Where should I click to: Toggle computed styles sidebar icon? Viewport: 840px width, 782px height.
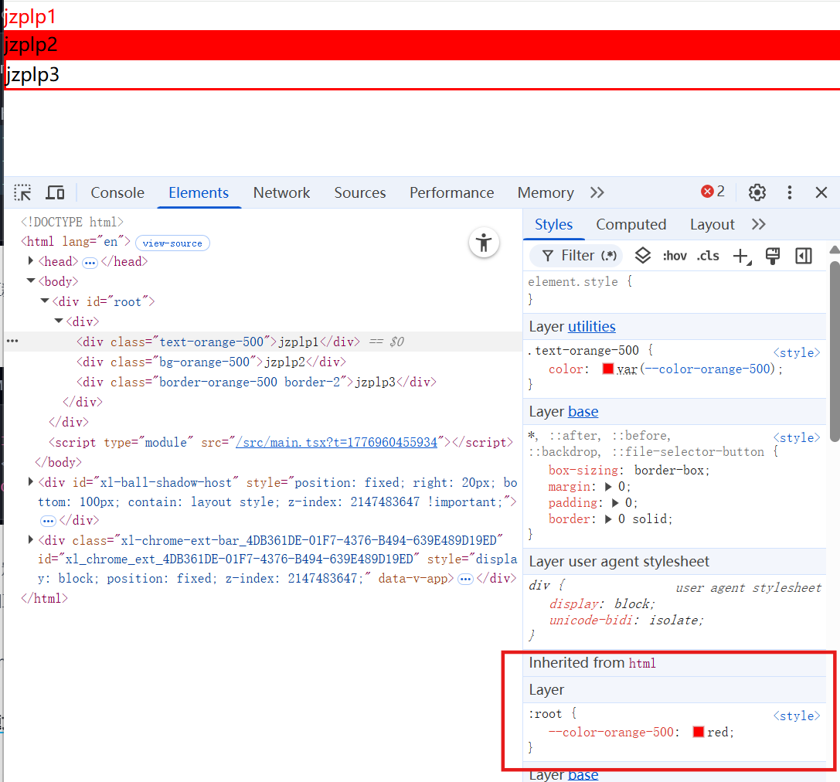[804, 256]
